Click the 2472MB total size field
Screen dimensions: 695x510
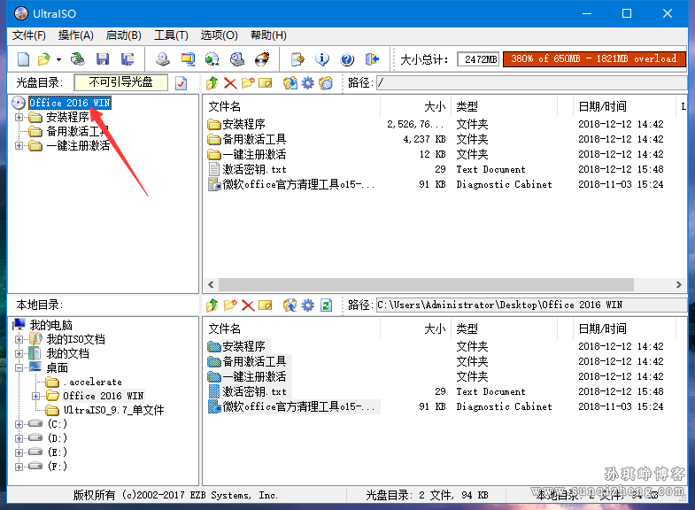pyautogui.click(x=478, y=59)
